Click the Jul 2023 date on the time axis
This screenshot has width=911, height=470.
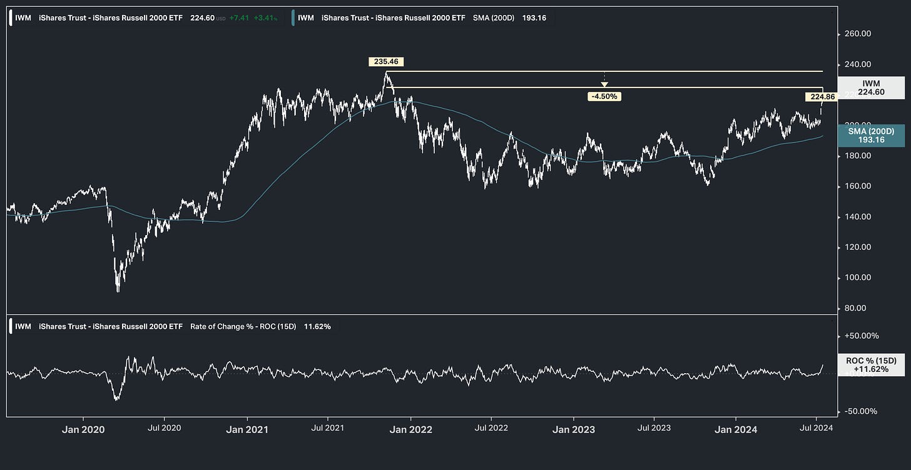click(x=654, y=429)
